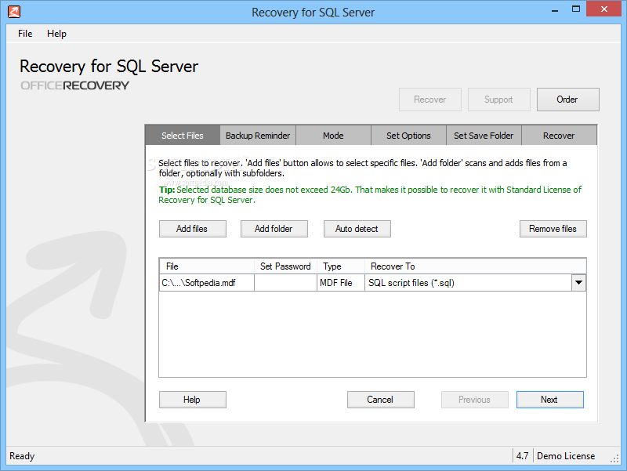627x471 pixels.
Task: Click the Ready status text
Action: click(22, 456)
